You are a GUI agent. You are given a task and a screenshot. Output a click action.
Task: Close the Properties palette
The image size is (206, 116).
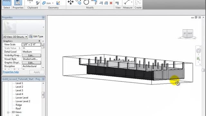(43, 17)
